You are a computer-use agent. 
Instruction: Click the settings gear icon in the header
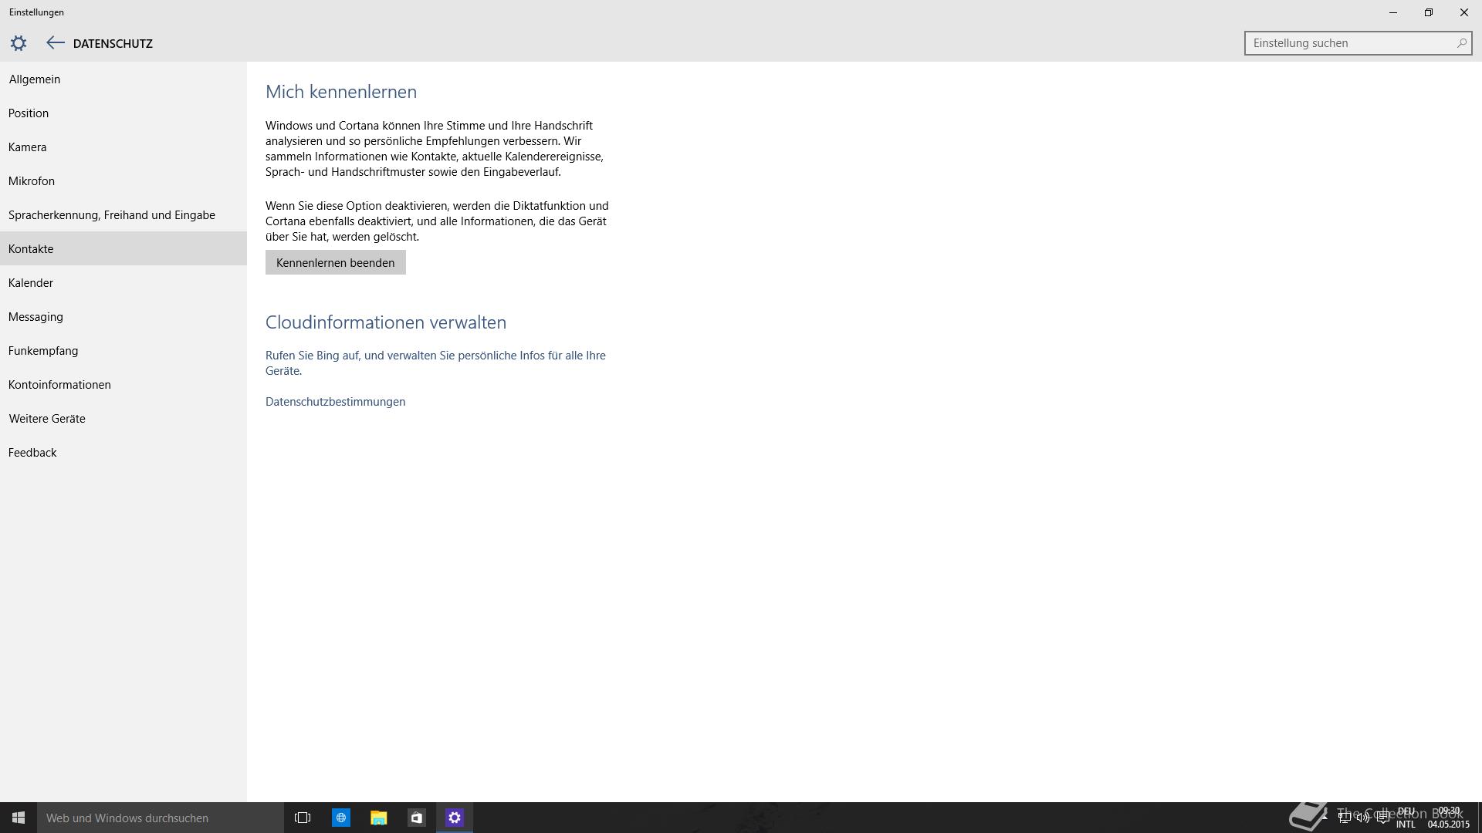(x=19, y=43)
